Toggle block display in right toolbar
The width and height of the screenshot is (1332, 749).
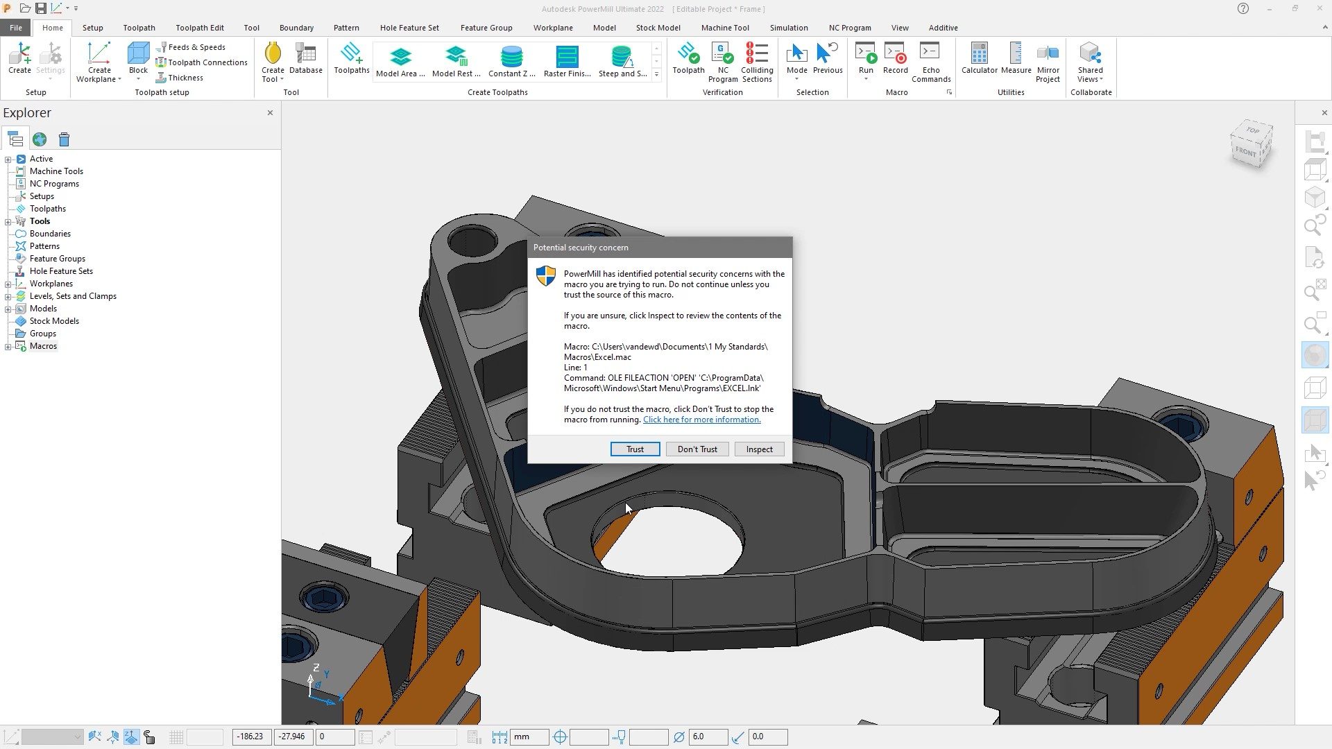(1315, 420)
